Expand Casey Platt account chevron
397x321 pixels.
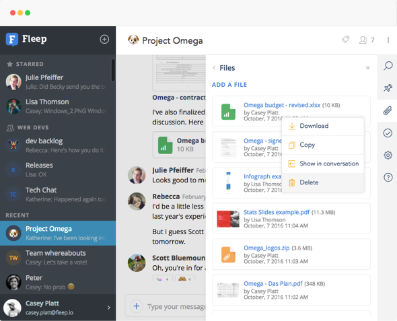tap(108, 308)
